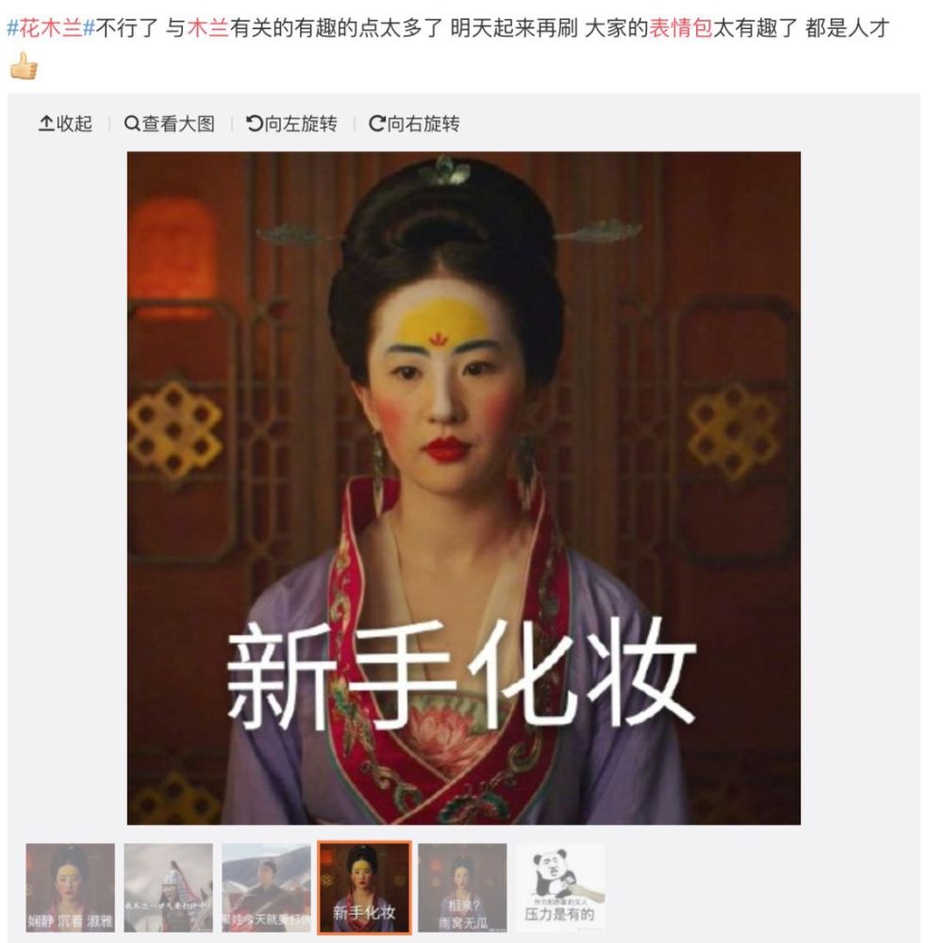Select the second thumbnail of armored warrior
This screenshot has height=943, width=928.
(169, 887)
